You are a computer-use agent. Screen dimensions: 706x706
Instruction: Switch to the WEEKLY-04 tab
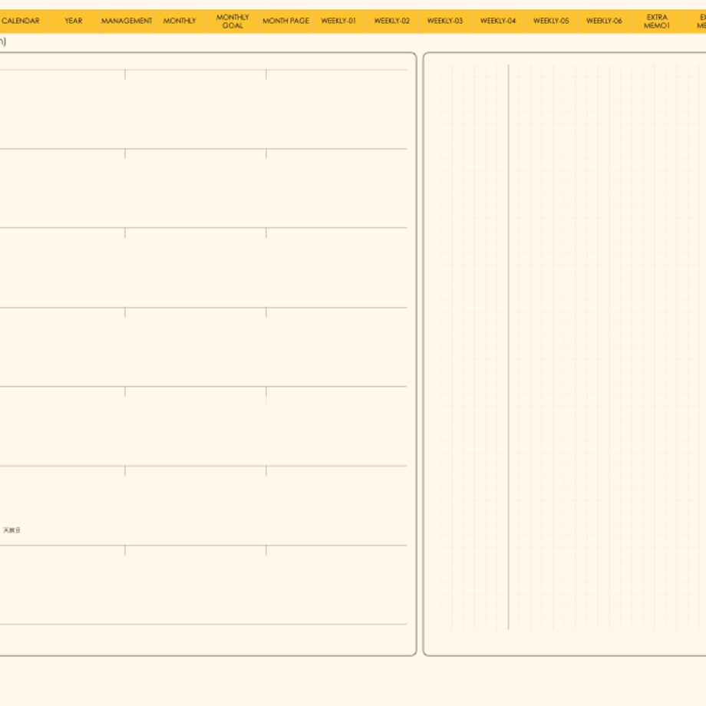[x=498, y=21]
